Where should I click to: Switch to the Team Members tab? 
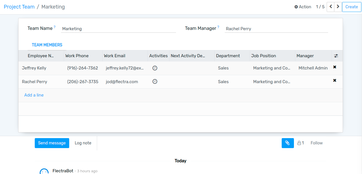47,45
